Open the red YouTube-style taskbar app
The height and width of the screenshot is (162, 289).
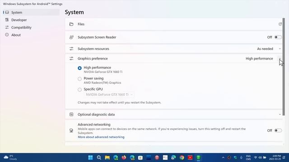(x=190, y=157)
